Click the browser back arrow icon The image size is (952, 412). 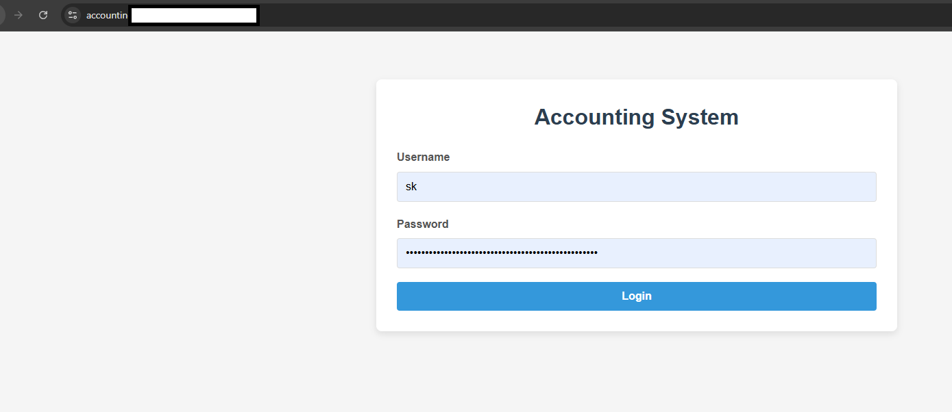pyautogui.click(x=2, y=14)
